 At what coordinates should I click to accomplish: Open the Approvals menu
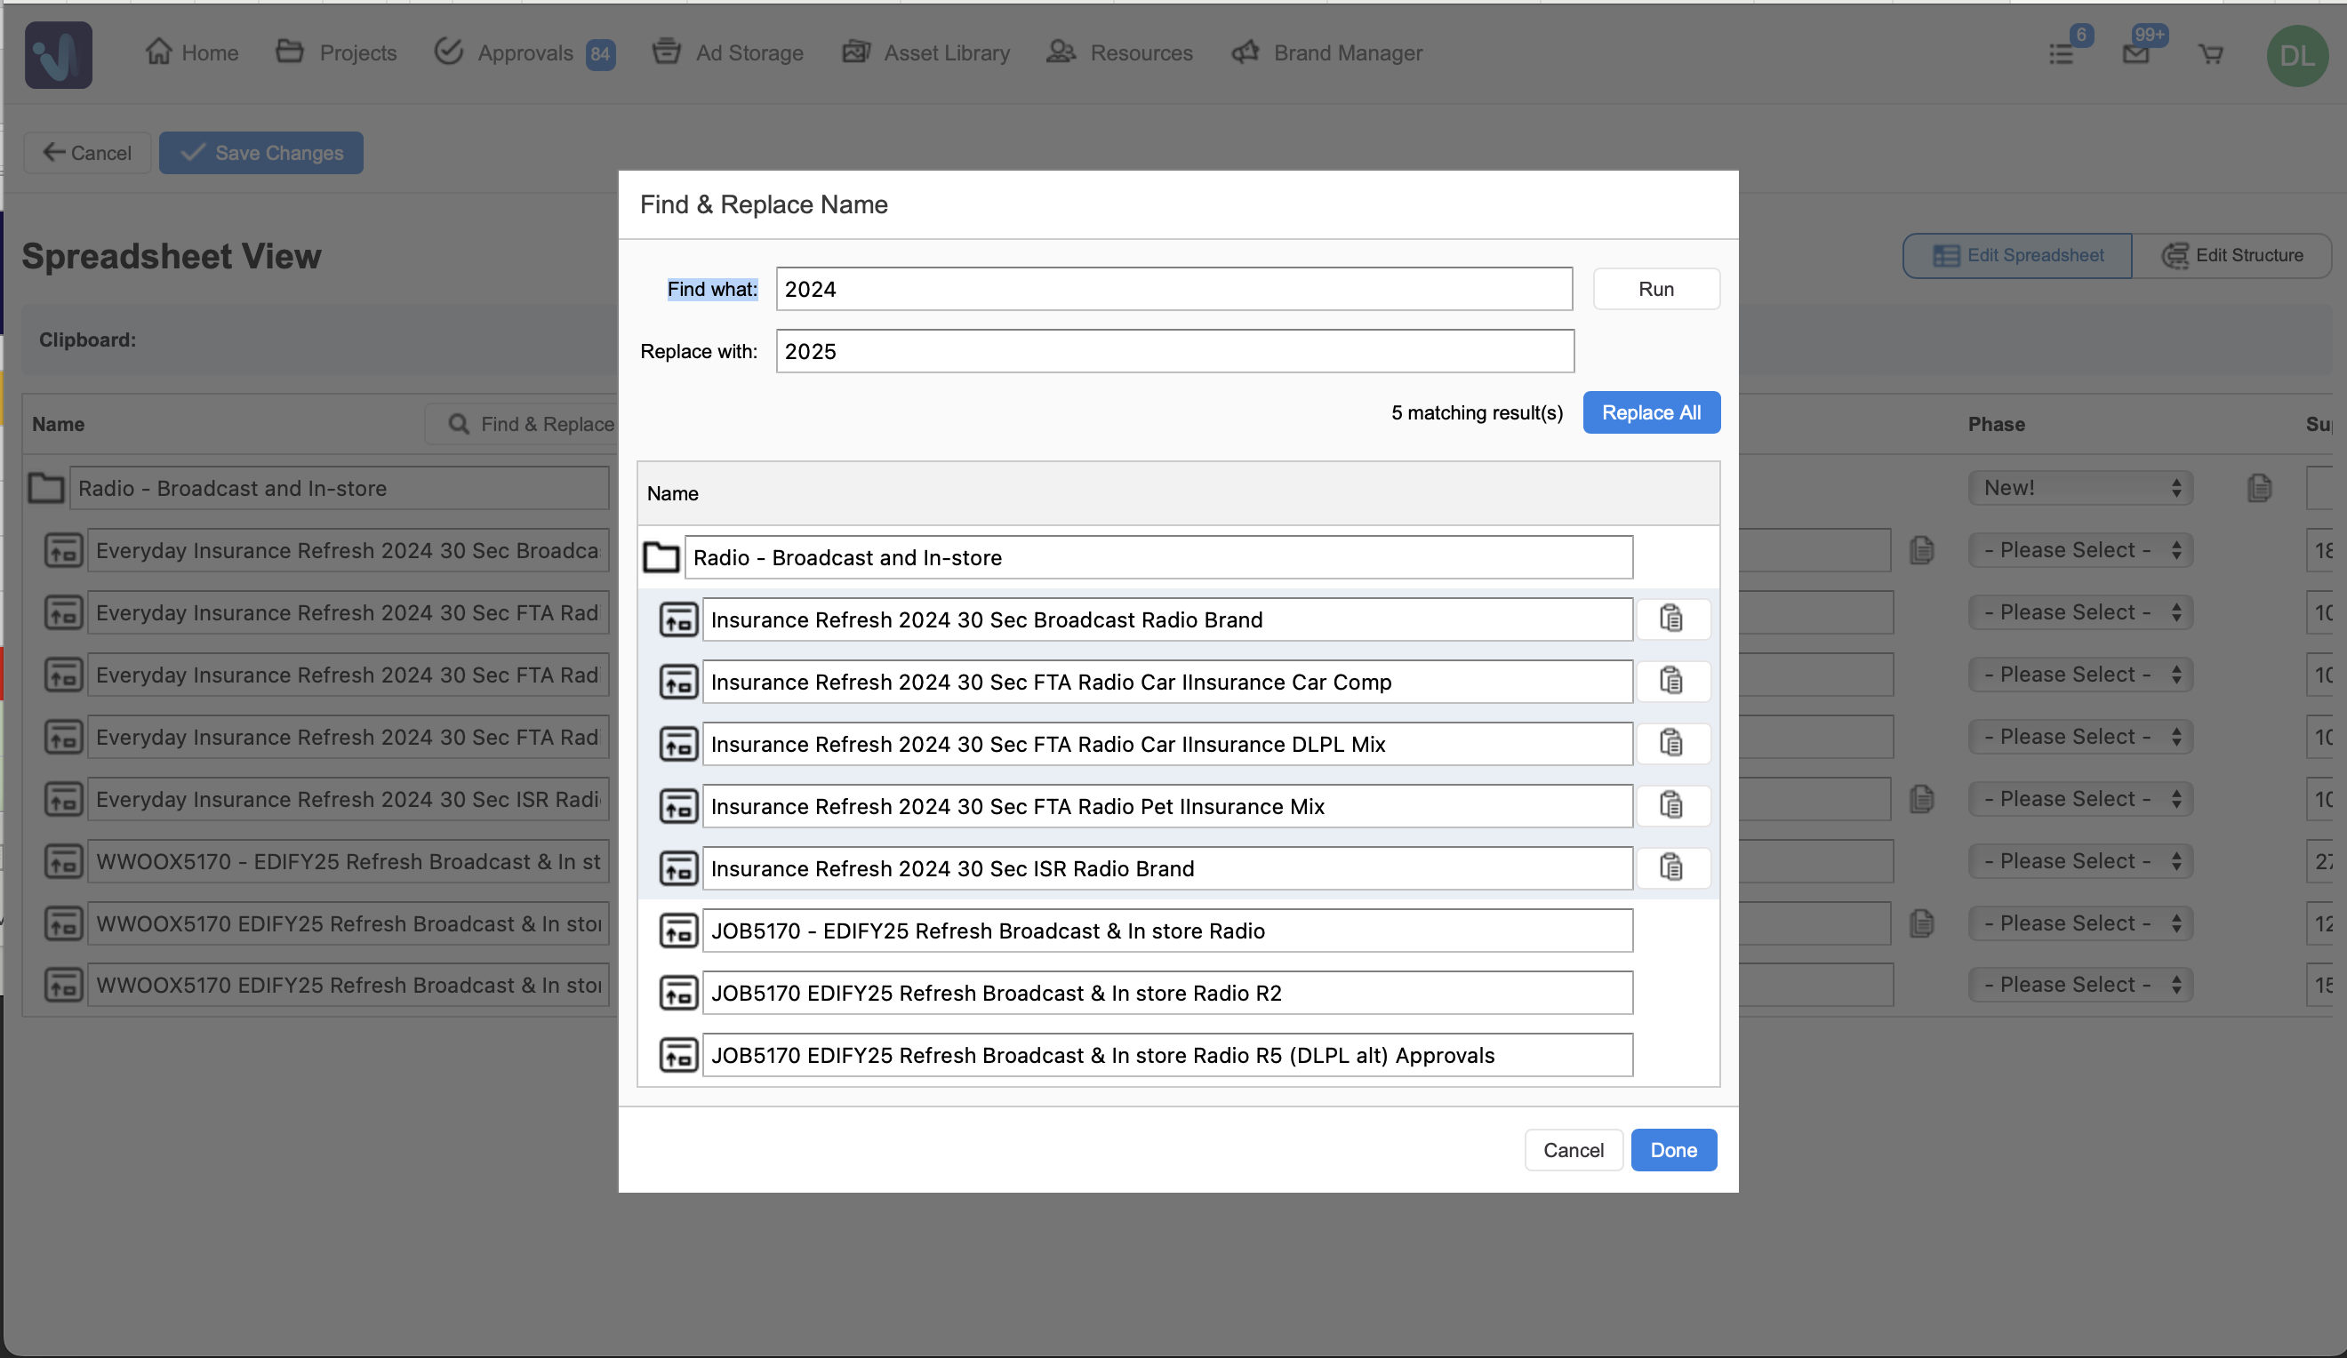[524, 53]
